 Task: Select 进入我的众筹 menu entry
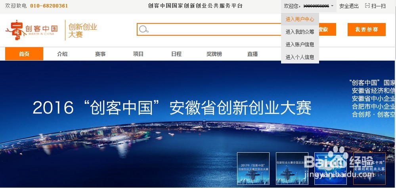coord(300,32)
